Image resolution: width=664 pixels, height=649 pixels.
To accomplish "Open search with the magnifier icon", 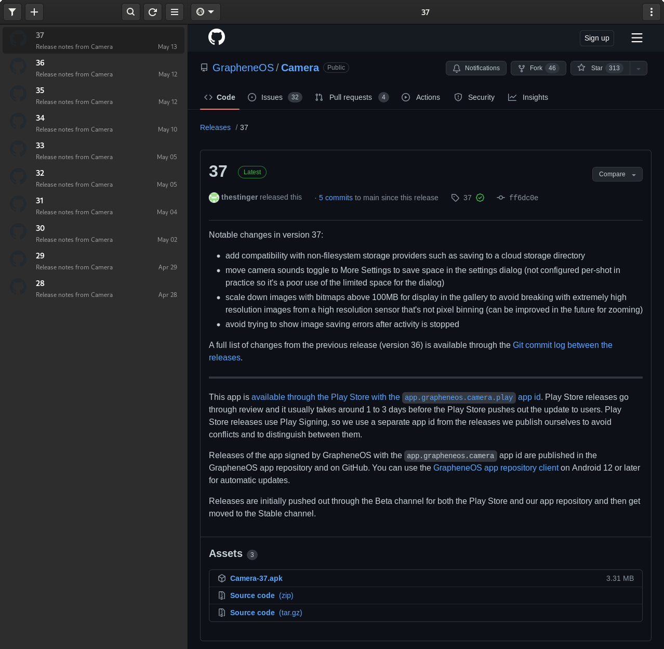I will point(131,12).
